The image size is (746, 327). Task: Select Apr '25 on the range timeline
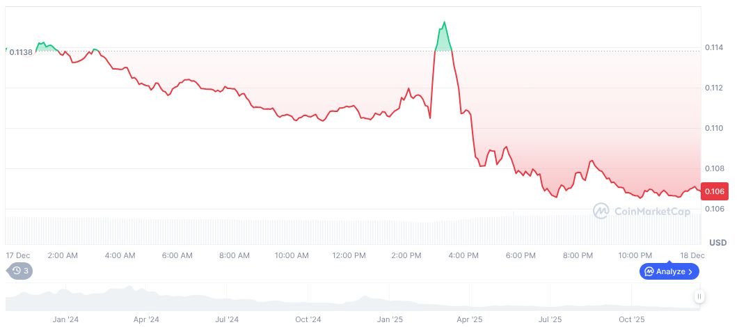coord(469,319)
